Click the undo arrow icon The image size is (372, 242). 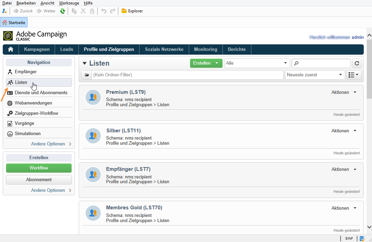(104, 11)
